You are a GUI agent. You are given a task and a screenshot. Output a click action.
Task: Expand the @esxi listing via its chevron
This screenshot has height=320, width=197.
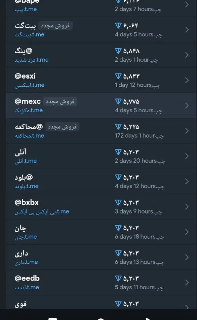click(187, 80)
